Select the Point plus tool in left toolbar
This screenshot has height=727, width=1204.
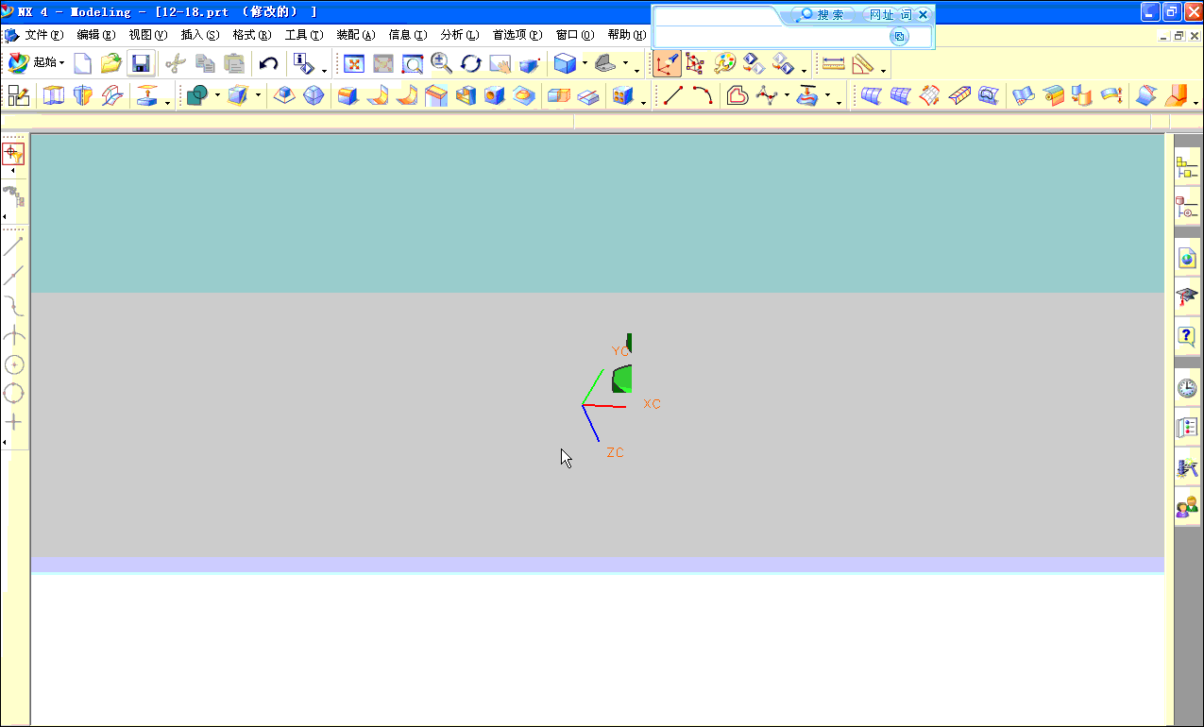14,422
